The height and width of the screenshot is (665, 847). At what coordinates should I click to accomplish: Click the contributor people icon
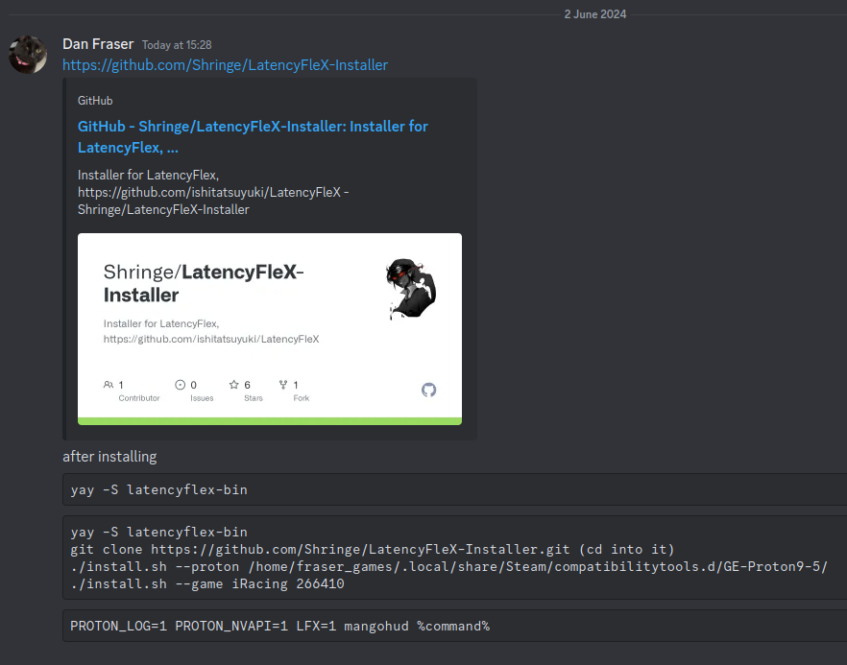[109, 384]
